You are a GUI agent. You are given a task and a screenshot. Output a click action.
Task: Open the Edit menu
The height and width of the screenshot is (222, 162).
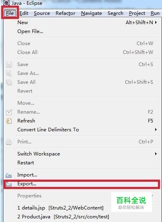pos(24,13)
